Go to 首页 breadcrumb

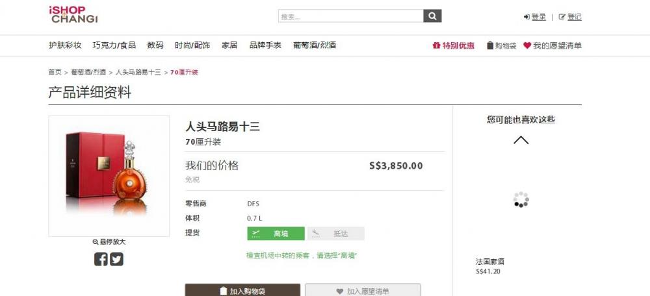pyautogui.click(x=55, y=72)
